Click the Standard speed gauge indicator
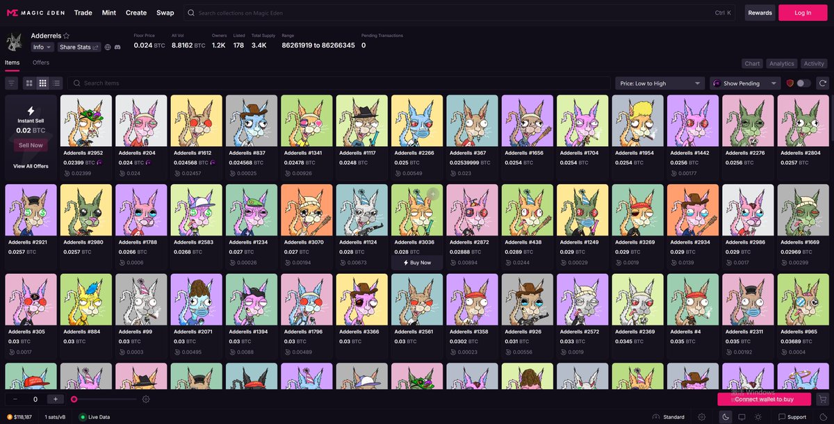 pyautogui.click(x=669, y=417)
